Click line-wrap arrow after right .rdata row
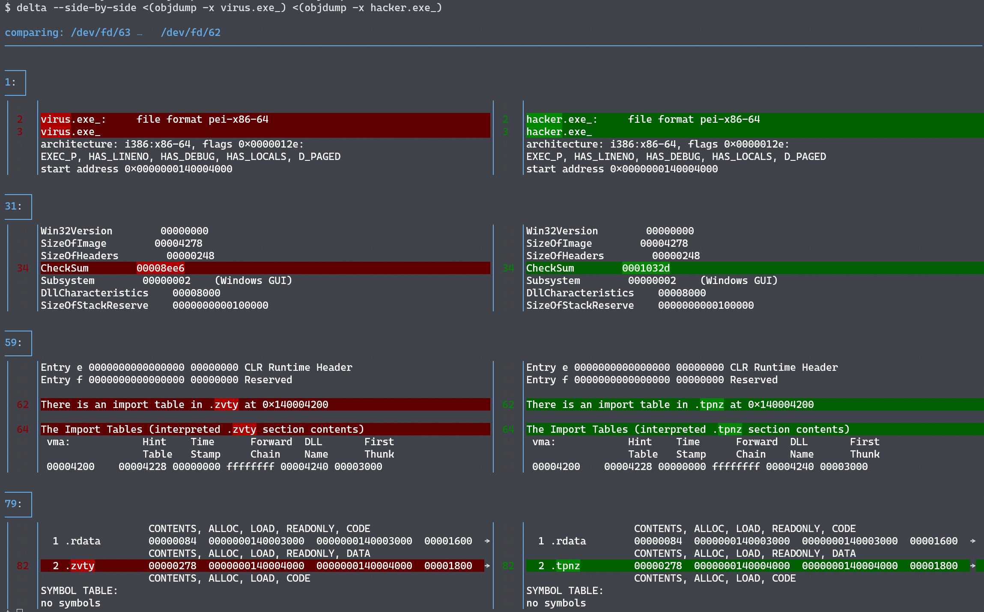Screen dimensions: 984x612 tap(973, 541)
